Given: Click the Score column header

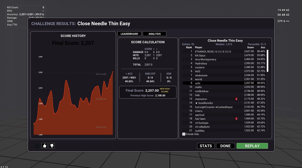Looking at the screenshot, I should pos(250,47).
